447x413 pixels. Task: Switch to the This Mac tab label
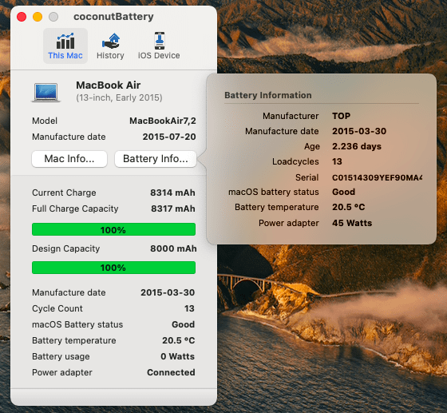65,56
